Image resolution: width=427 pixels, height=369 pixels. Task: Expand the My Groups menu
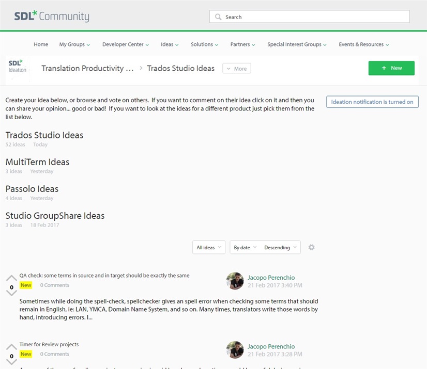(74, 44)
